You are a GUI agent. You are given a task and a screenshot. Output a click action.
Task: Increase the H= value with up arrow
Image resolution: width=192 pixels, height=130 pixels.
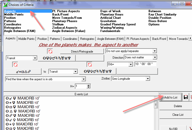click(88, 85)
